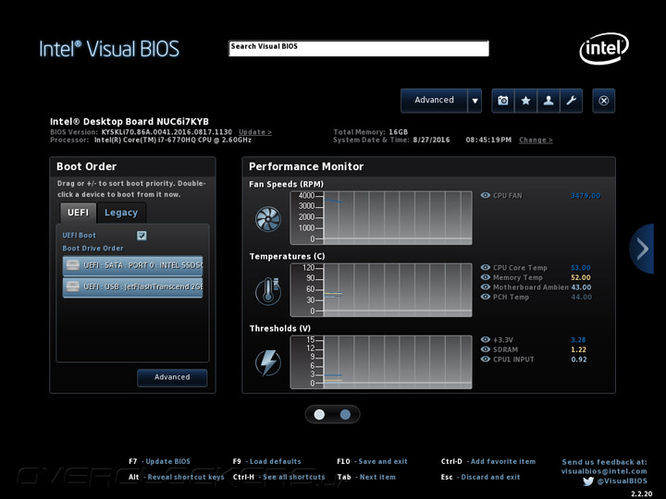The height and width of the screenshot is (499, 666).
Task: Click the camera screenshot icon
Action: click(503, 101)
